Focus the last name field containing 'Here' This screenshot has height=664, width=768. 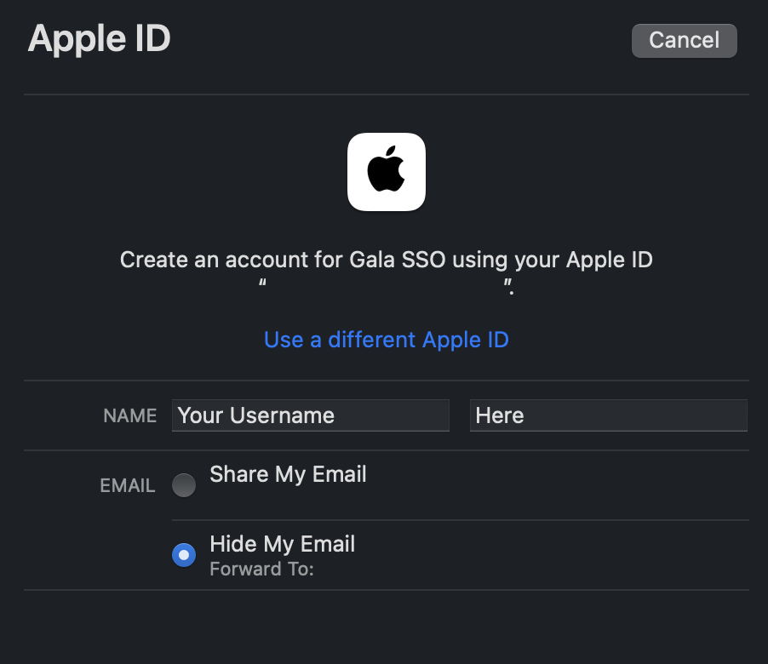[608, 415]
